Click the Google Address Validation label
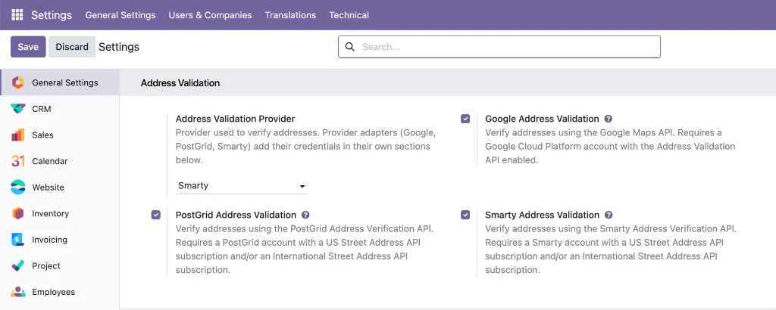776x310 pixels. click(x=542, y=119)
